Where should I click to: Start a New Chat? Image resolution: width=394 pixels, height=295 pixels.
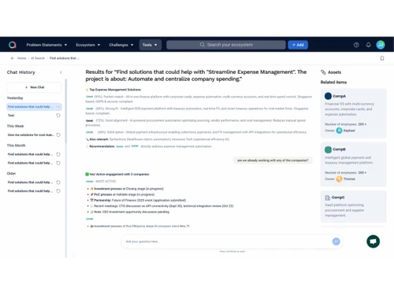click(34, 87)
